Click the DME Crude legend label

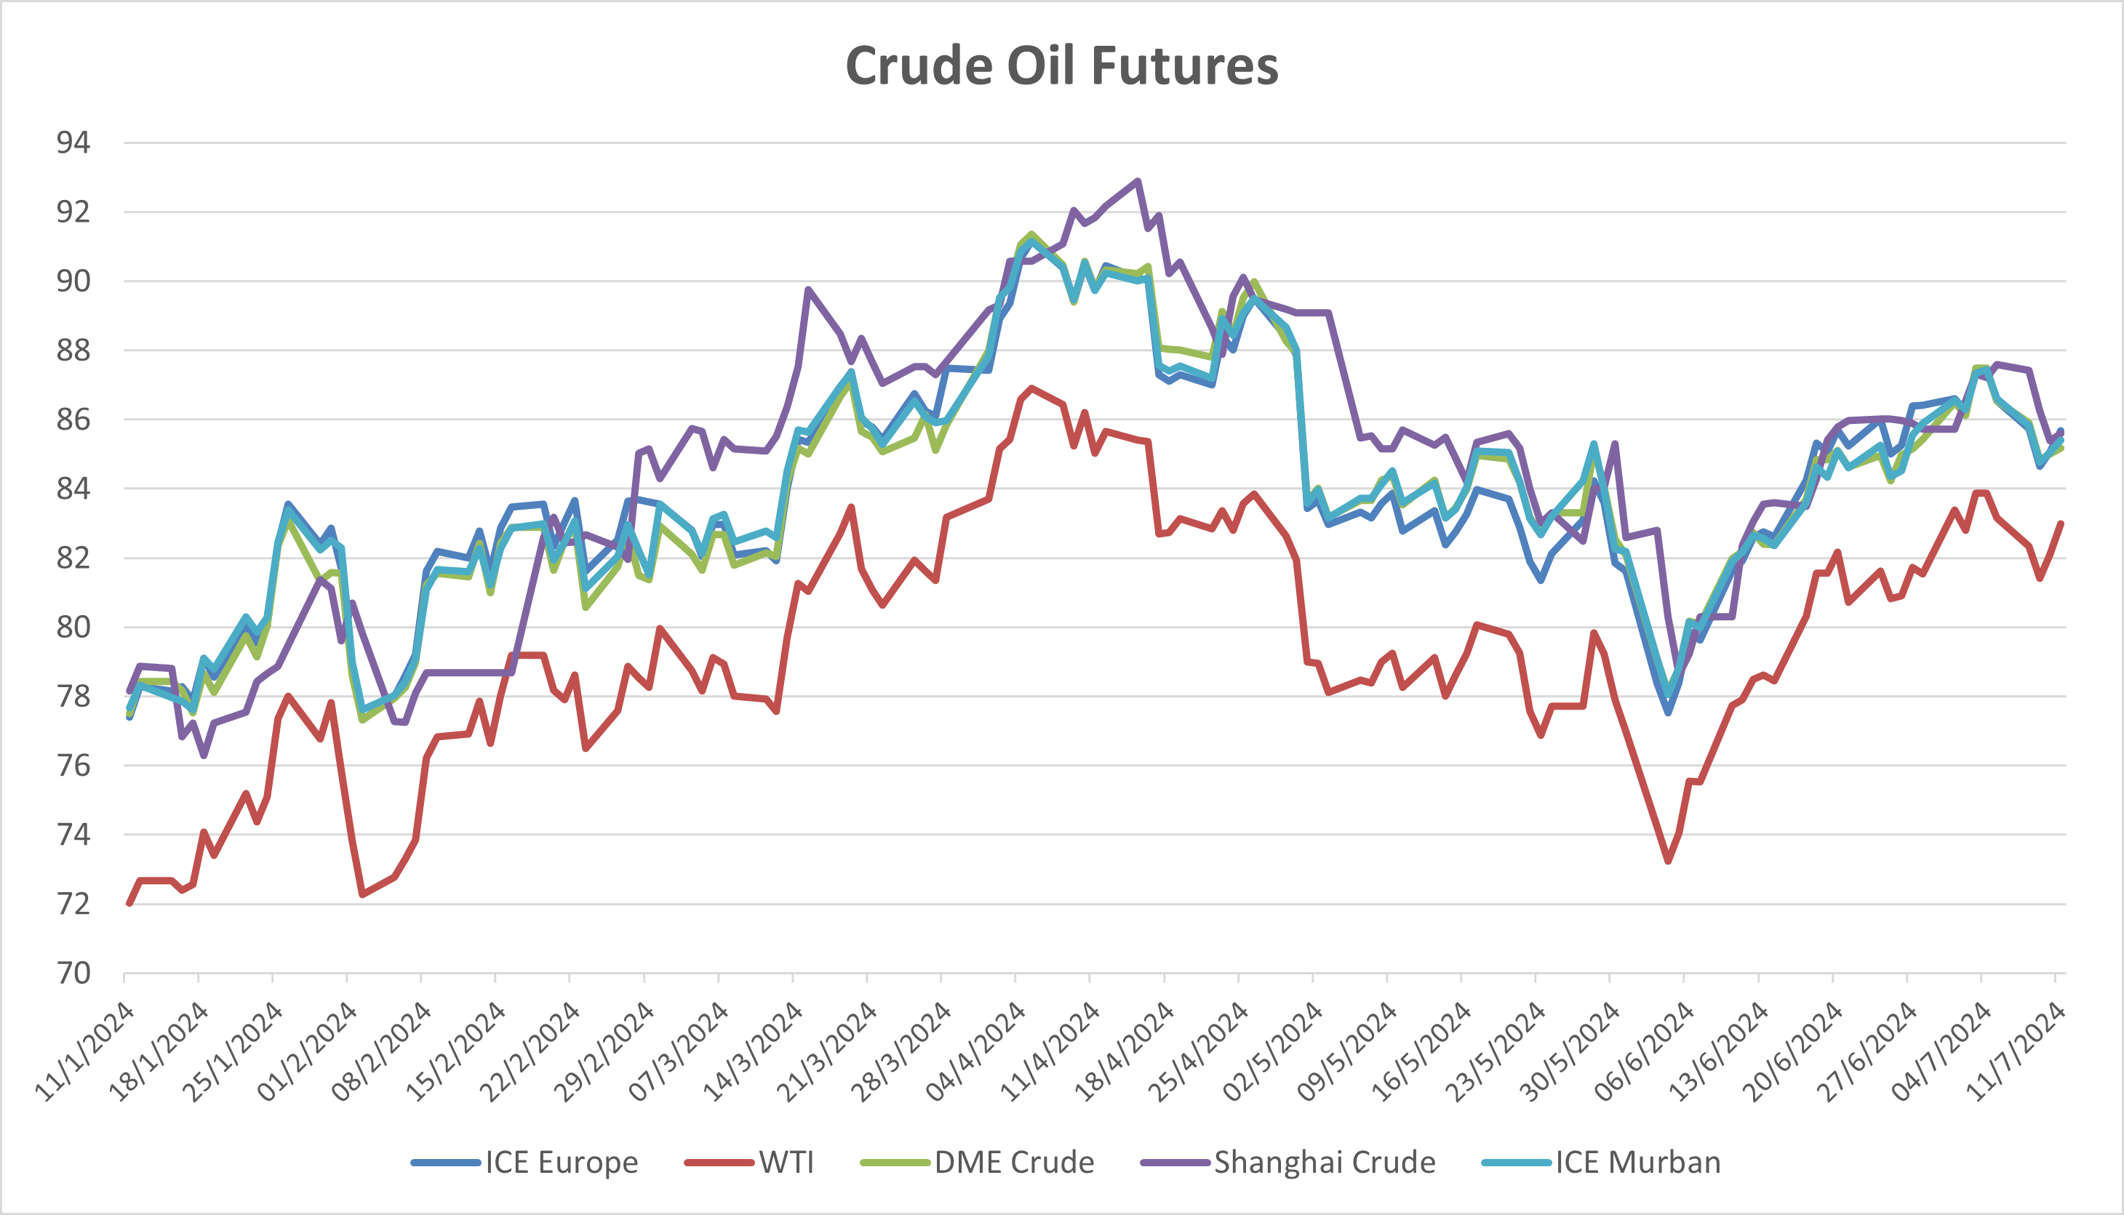tap(1014, 1163)
